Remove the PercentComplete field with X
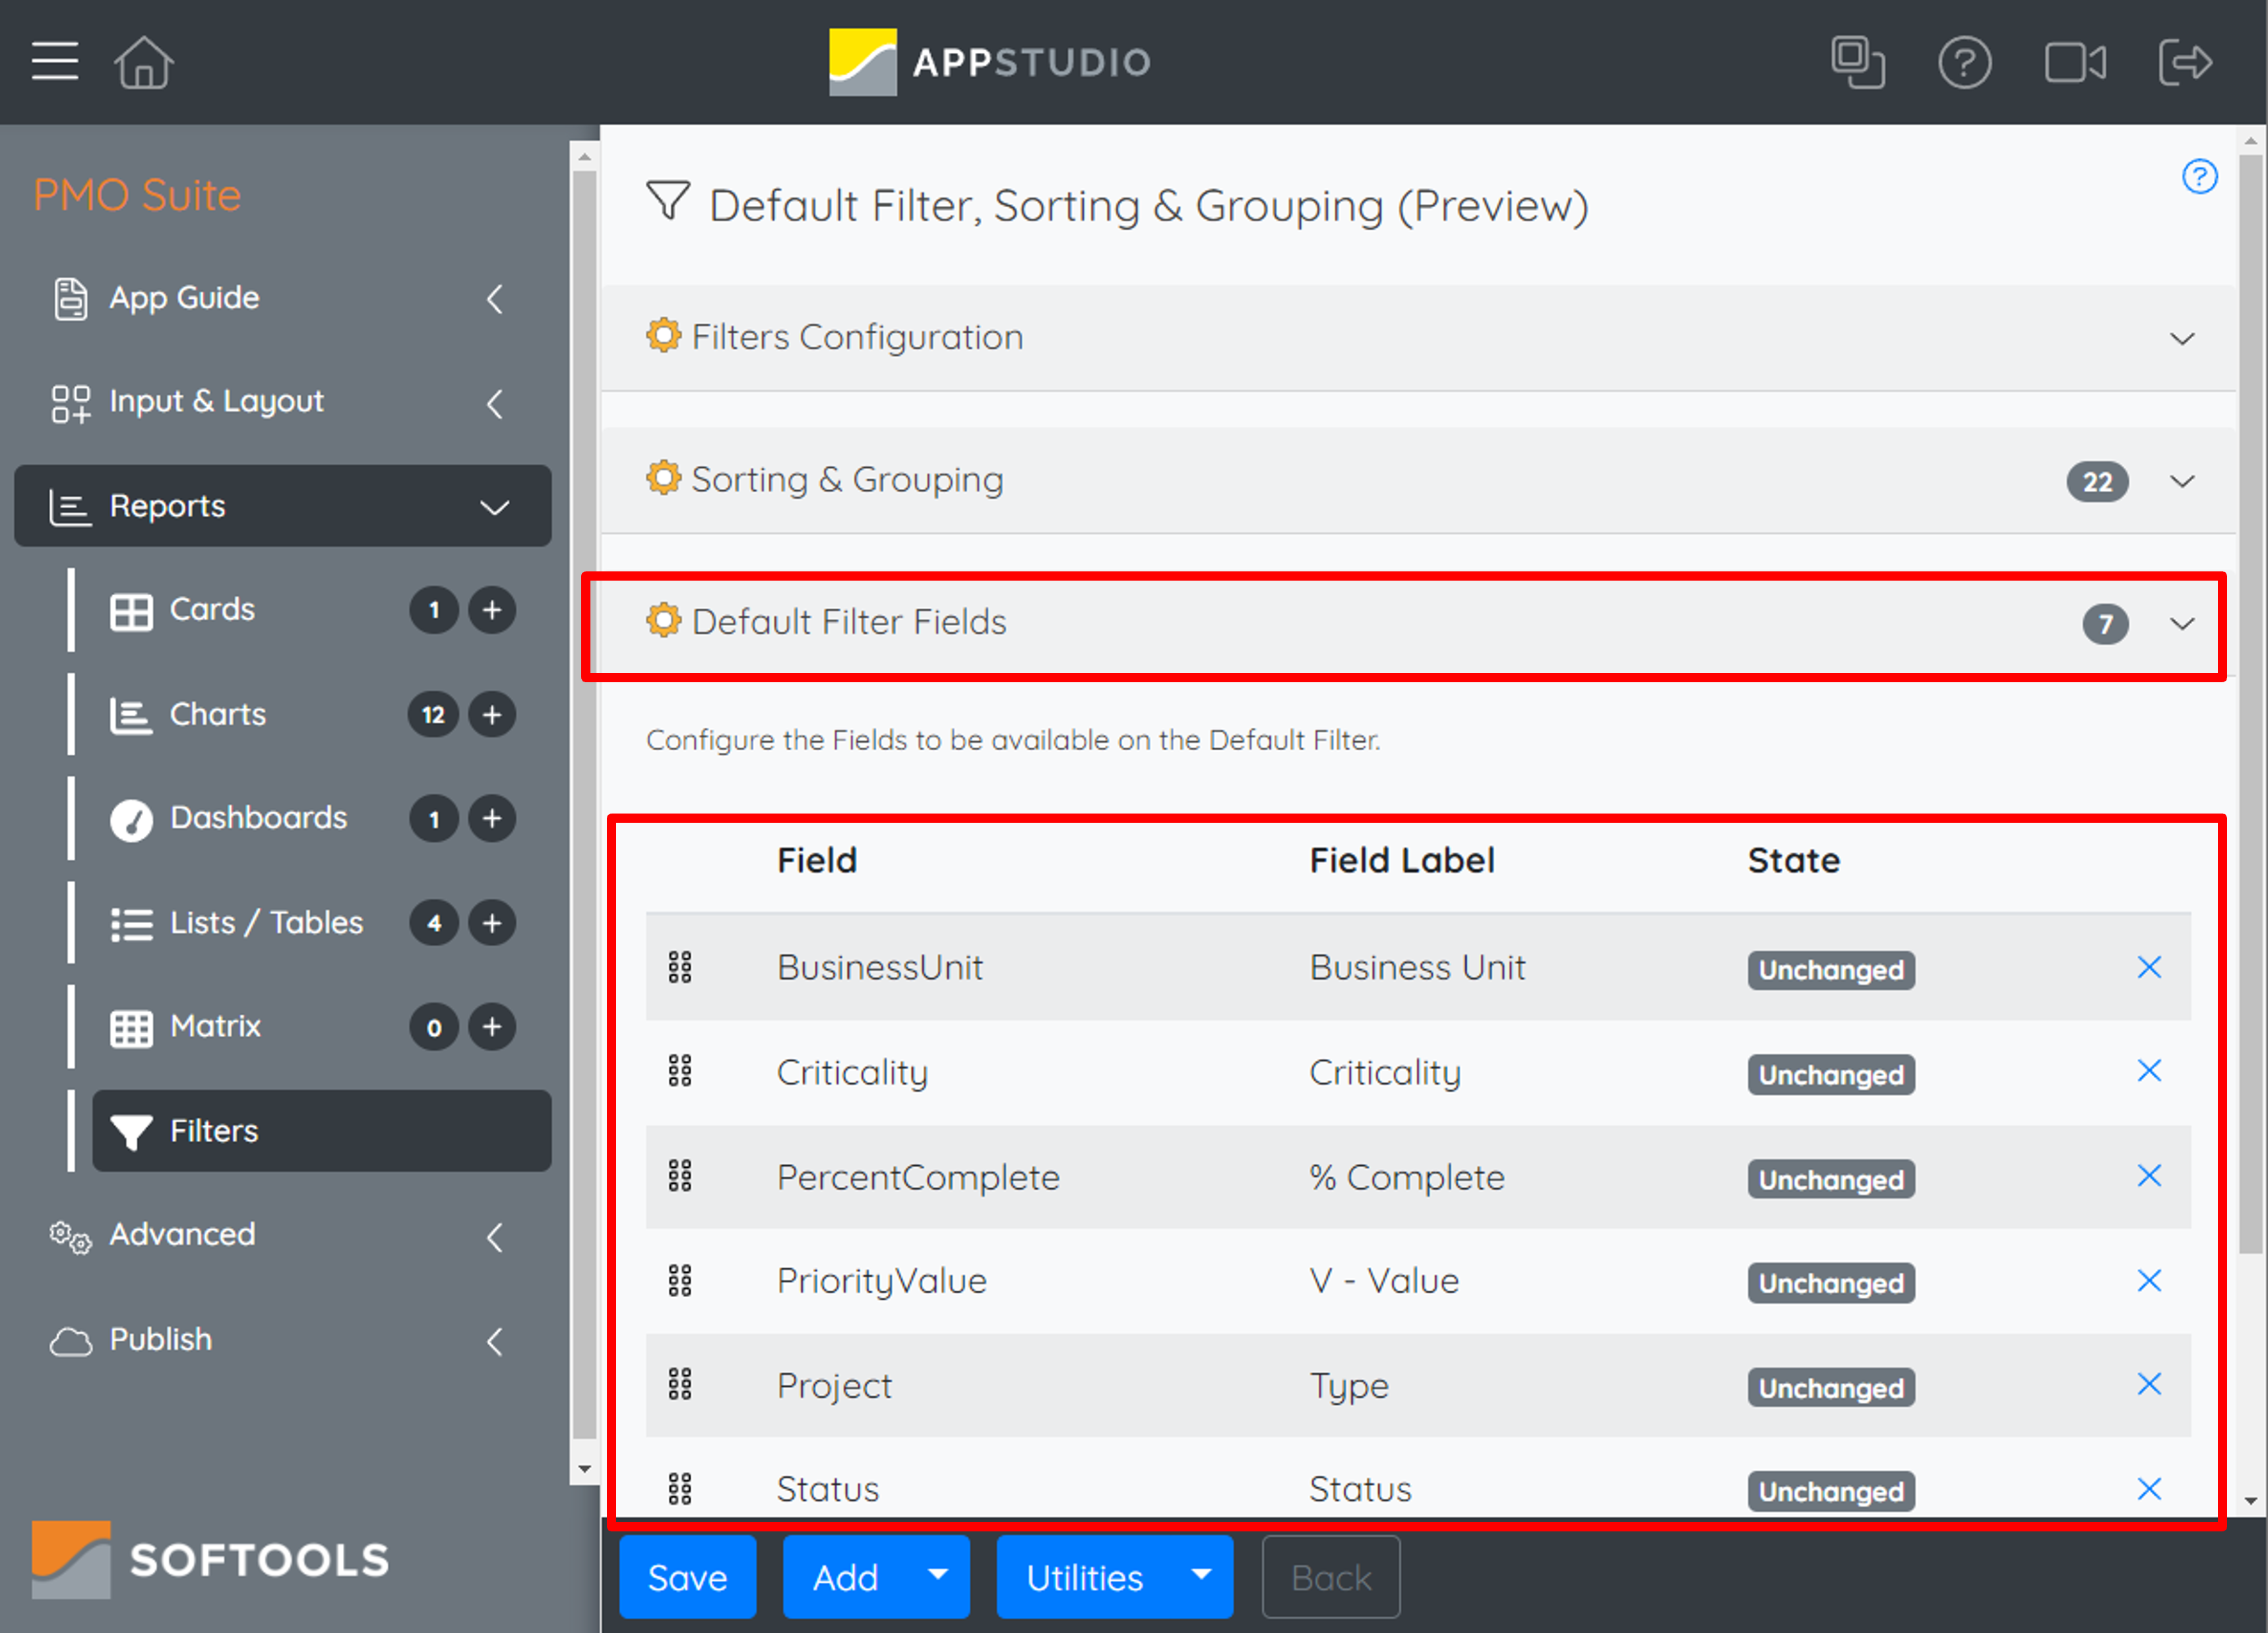The width and height of the screenshot is (2268, 1633). [2149, 1176]
